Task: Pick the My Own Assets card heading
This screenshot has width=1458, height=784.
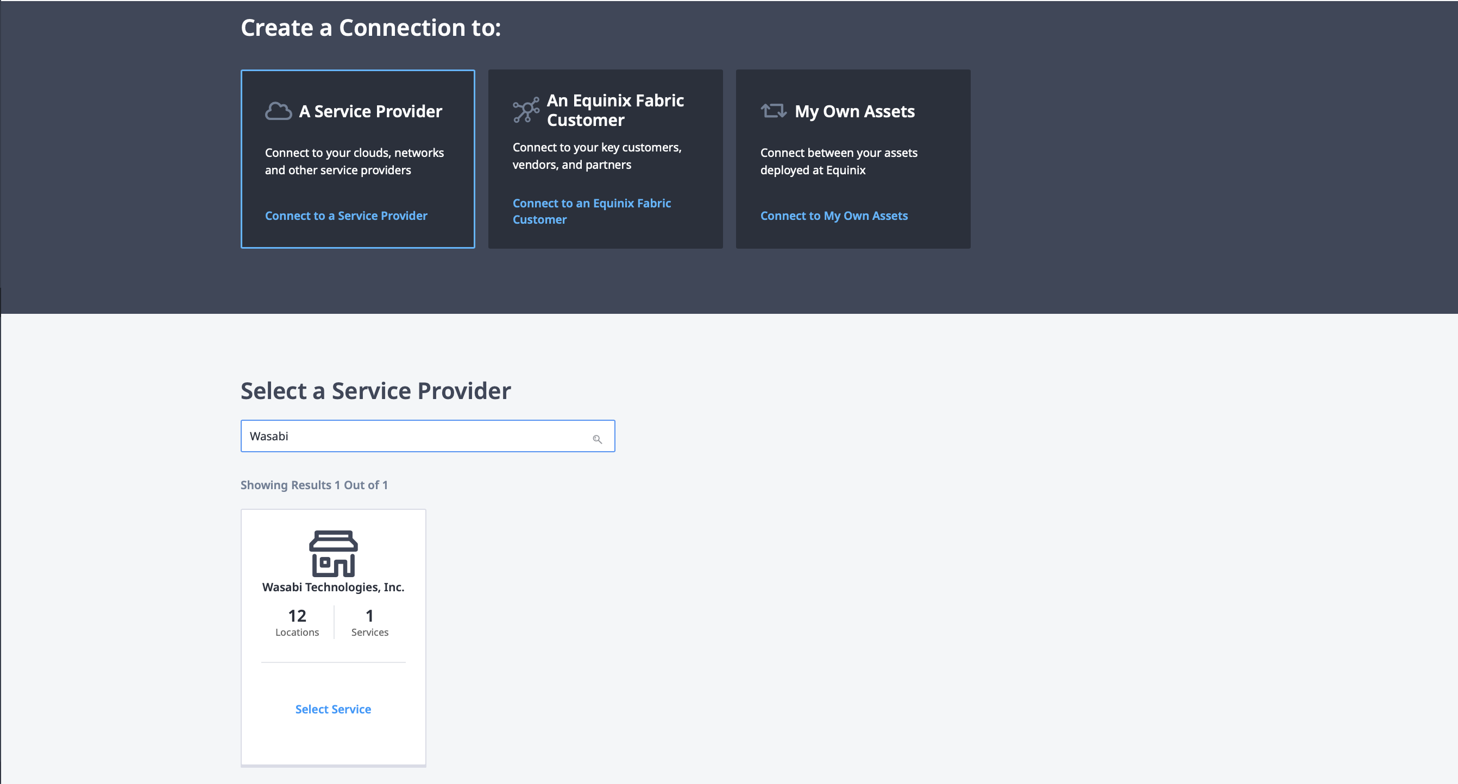Action: point(854,111)
